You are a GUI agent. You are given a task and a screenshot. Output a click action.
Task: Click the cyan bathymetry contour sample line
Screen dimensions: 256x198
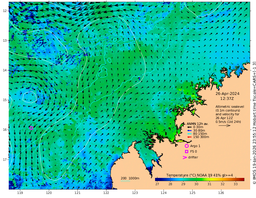click(x=125, y=181)
